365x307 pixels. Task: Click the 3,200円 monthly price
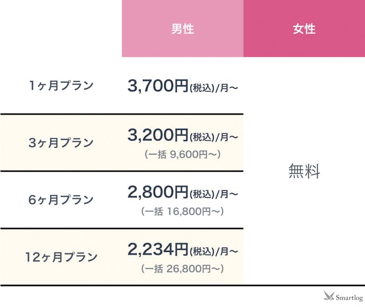[158, 136]
